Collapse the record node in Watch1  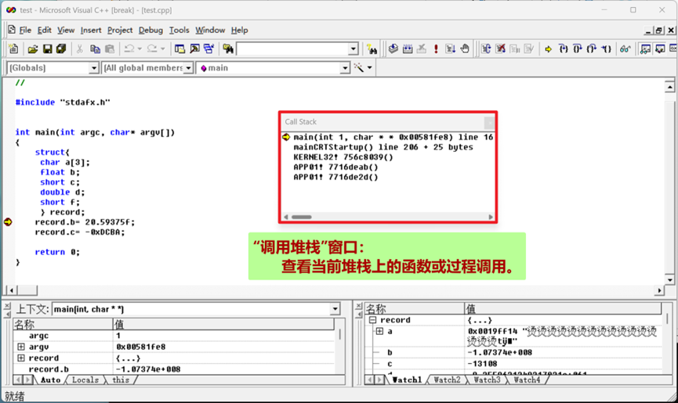tap(372, 320)
